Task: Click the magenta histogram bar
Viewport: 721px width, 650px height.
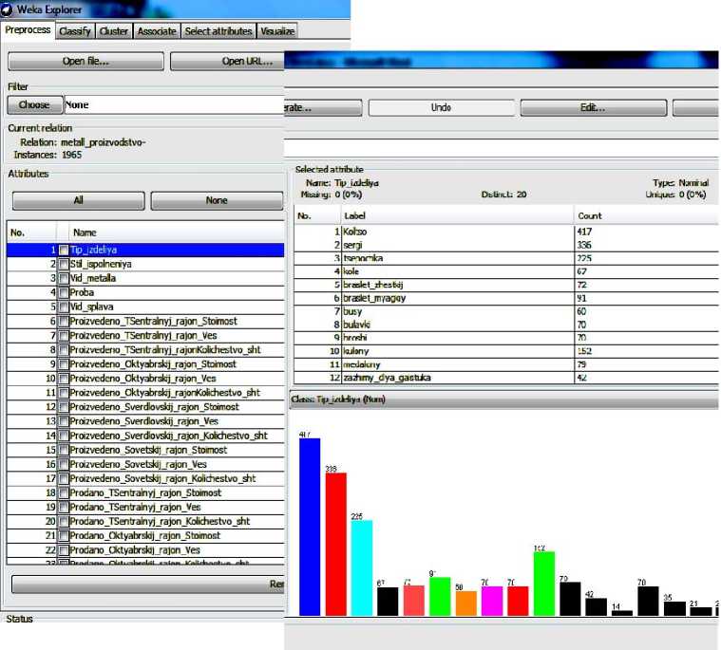Action: [x=492, y=601]
